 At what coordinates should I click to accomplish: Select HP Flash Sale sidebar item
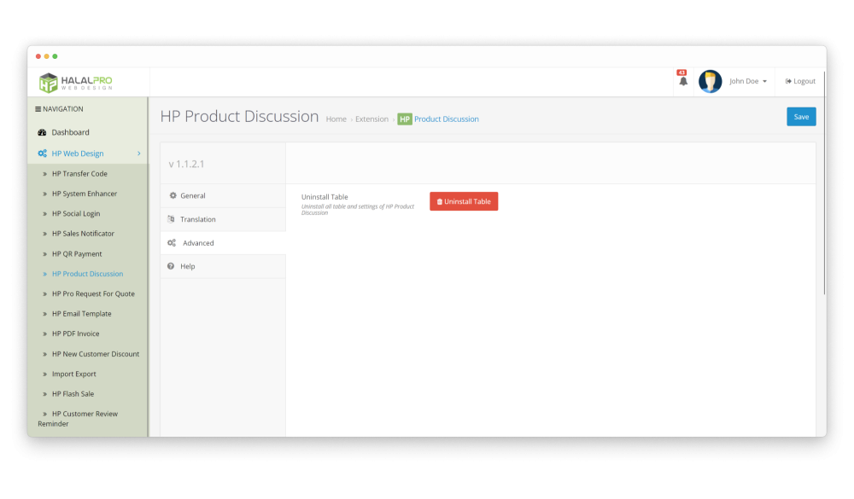click(x=73, y=394)
